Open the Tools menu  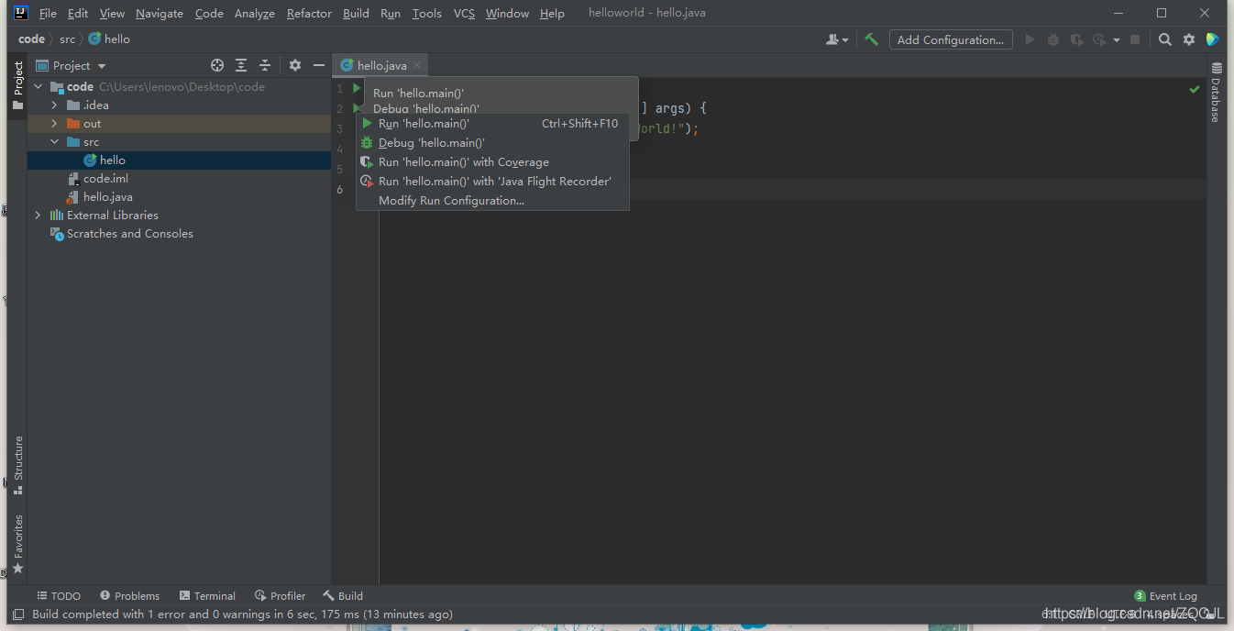pyautogui.click(x=426, y=13)
